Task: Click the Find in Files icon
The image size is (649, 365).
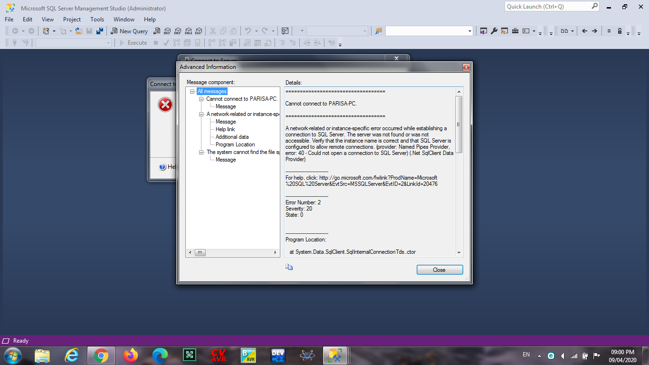Action: pyautogui.click(x=378, y=31)
